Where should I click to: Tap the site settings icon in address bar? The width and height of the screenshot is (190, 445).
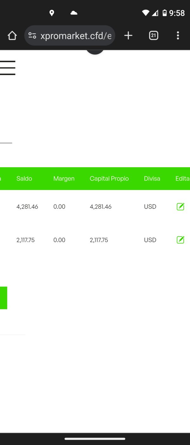(32, 36)
